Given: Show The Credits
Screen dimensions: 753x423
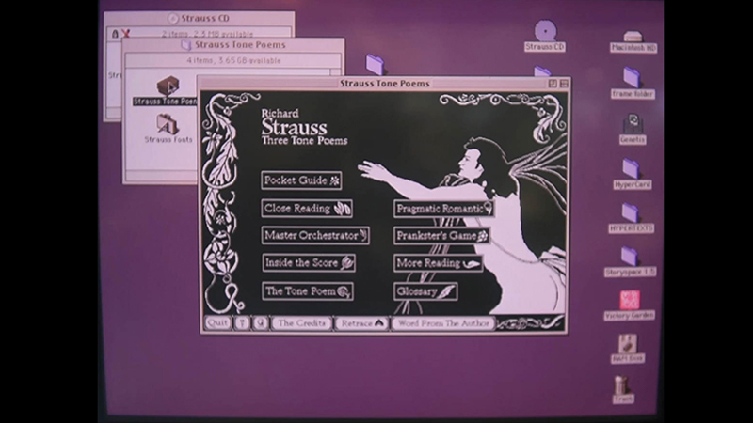Looking at the screenshot, I should click(x=301, y=323).
